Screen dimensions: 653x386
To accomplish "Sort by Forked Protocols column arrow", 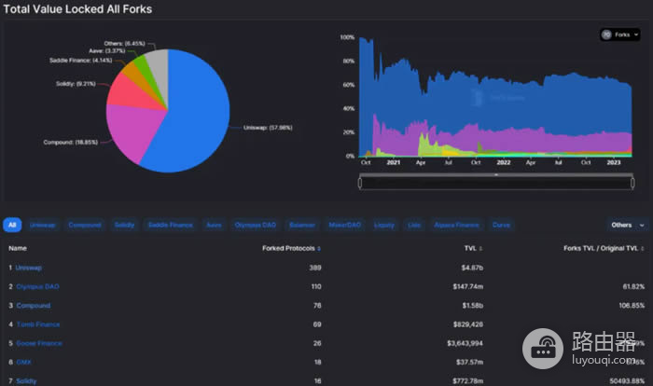I will click(319, 249).
